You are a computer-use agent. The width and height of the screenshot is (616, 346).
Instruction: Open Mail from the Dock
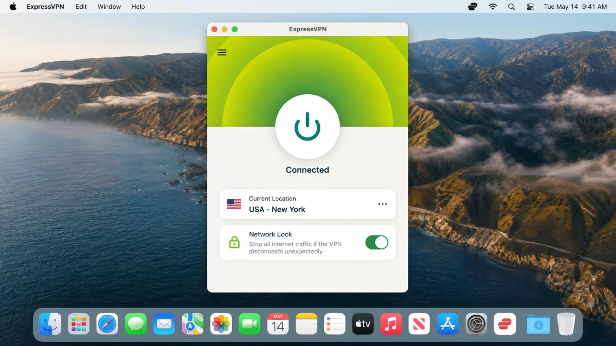pos(164,324)
